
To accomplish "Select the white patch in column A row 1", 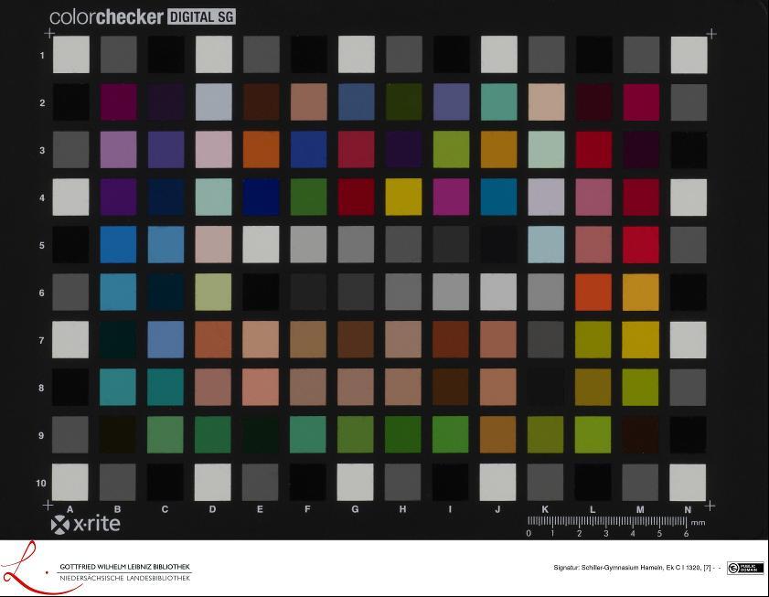I will [70, 53].
